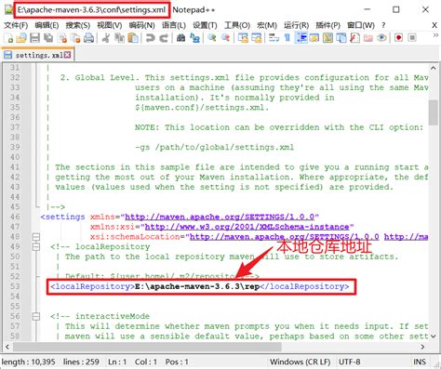The width and height of the screenshot is (441, 369).
Task: Click the Undo arrow icon
Action: point(151,38)
